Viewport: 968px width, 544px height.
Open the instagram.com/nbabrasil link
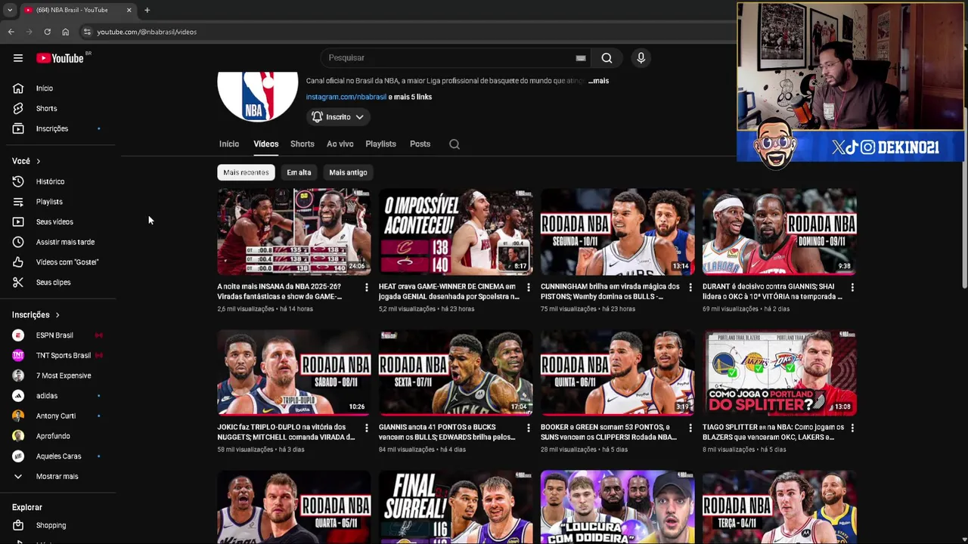point(346,97)
